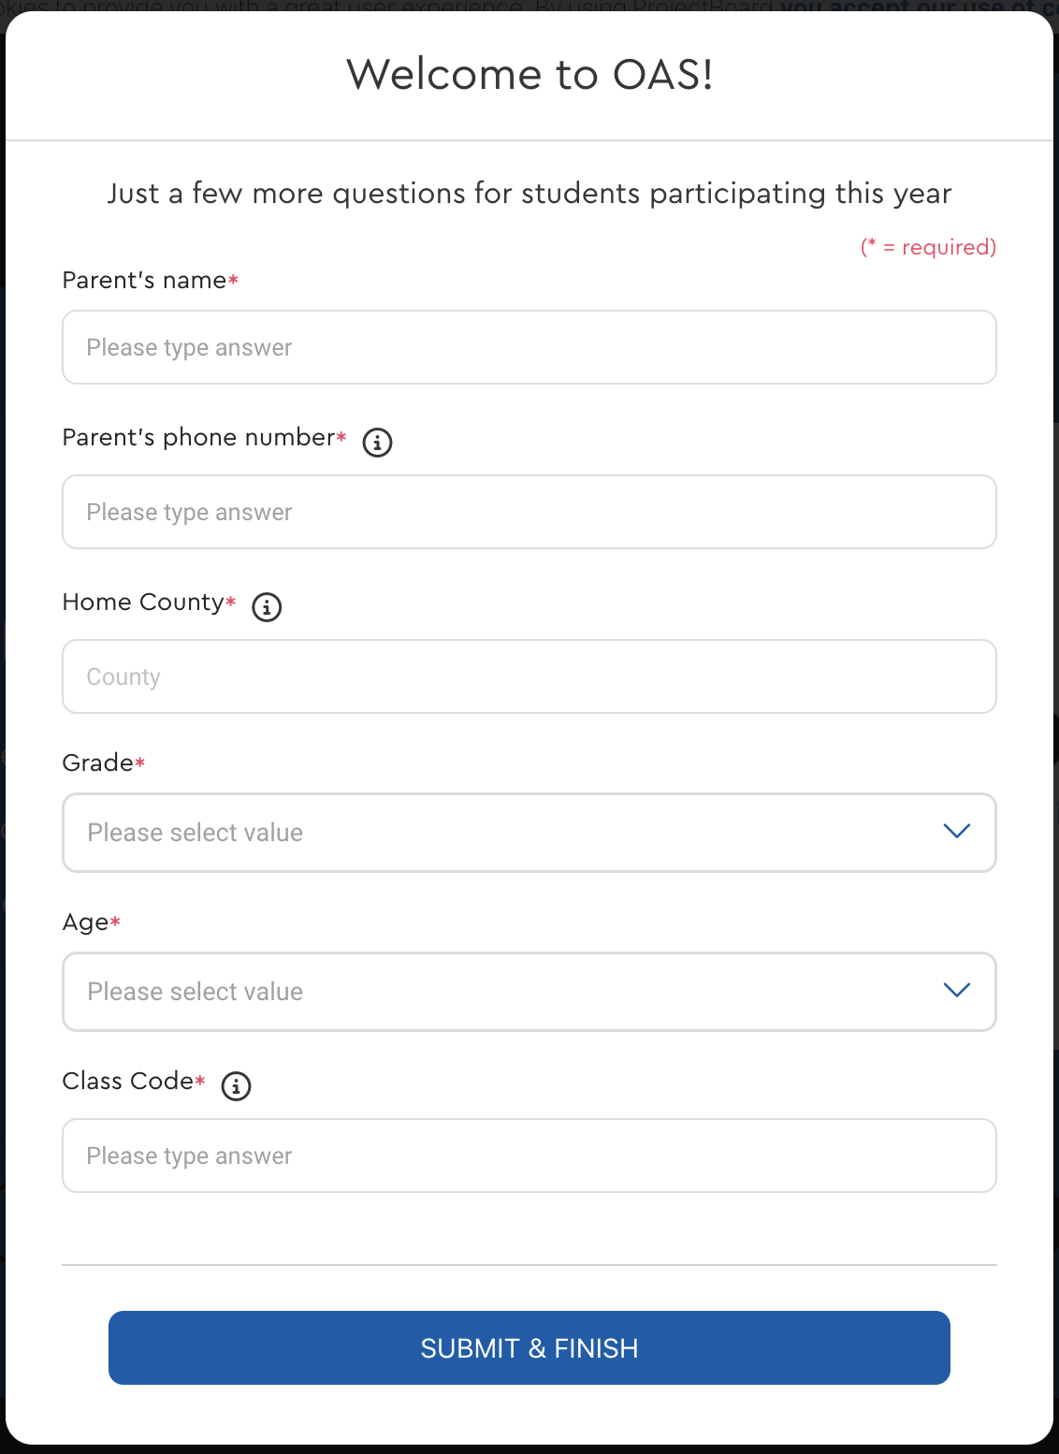Expand the Grade select value dropdown
Screen dimensions: 1059x1454
click(529, 833)
